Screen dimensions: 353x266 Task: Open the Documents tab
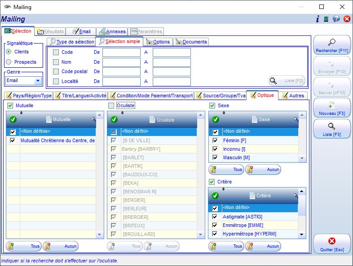(191, 42)
